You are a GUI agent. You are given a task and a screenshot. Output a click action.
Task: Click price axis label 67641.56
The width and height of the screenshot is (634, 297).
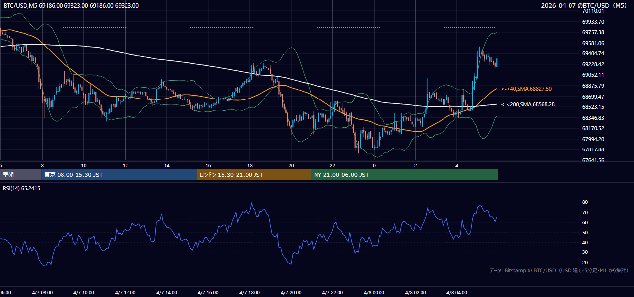coord(593,160)
